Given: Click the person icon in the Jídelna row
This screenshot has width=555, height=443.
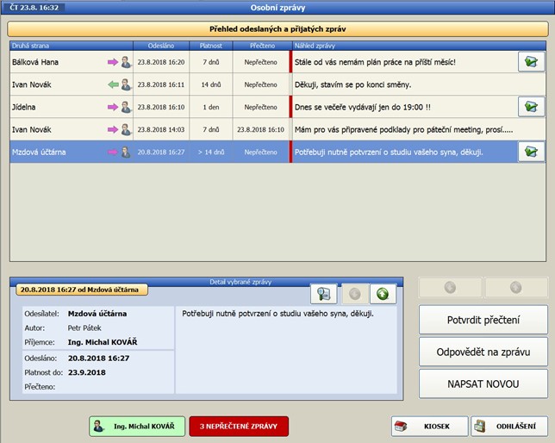Looking at the screenshot, I should [126, 107].
